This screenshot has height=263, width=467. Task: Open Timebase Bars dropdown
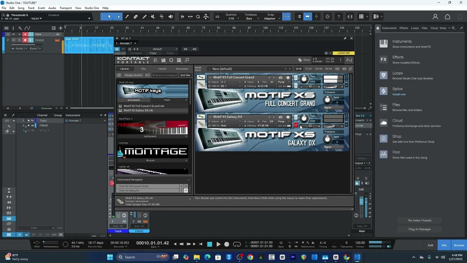click(x=252, y=19)
